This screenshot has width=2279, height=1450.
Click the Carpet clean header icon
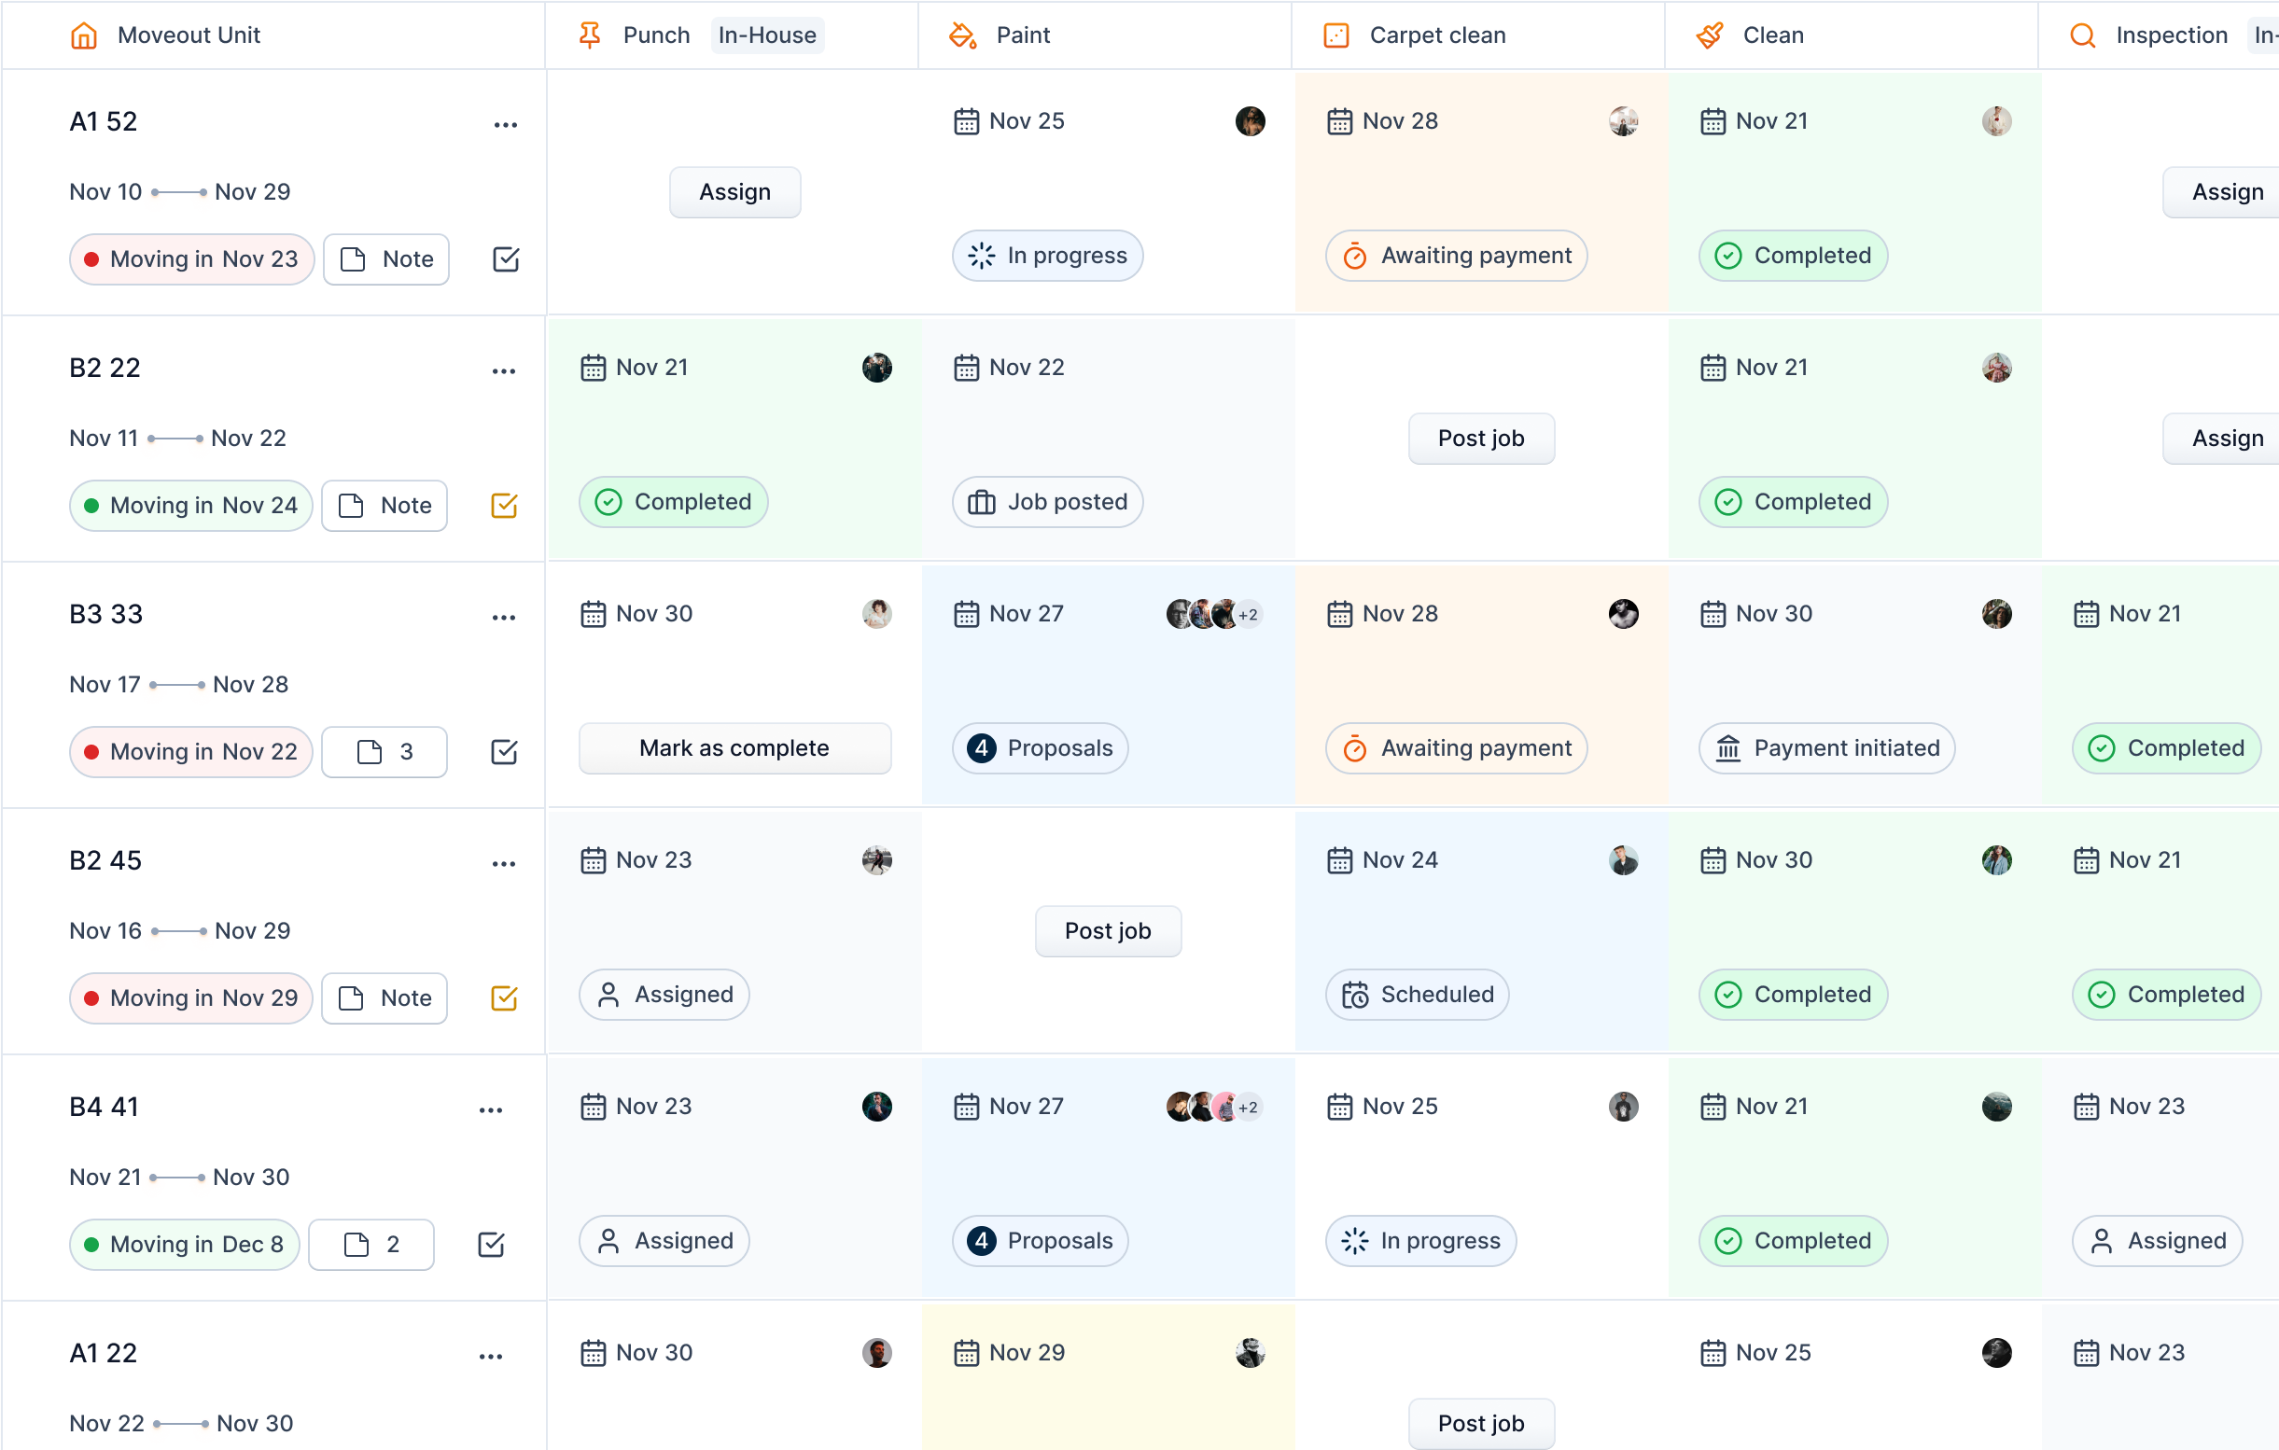click(1335, 36)
